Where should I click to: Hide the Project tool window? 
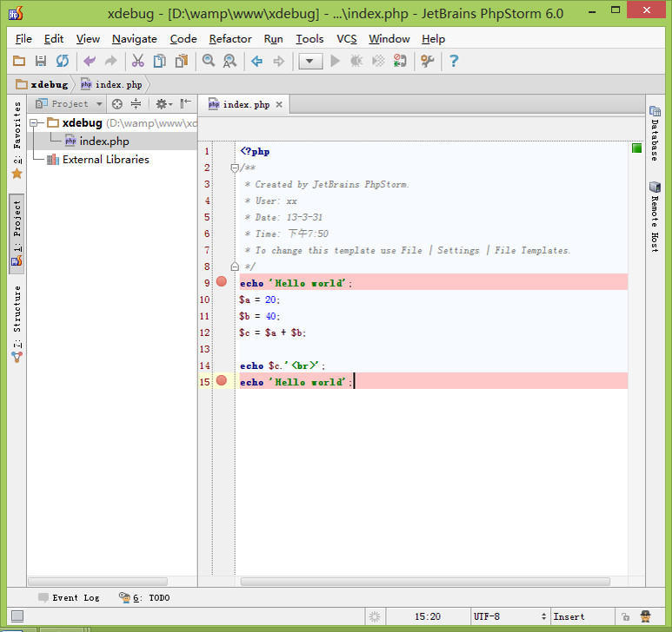[185, 103]
